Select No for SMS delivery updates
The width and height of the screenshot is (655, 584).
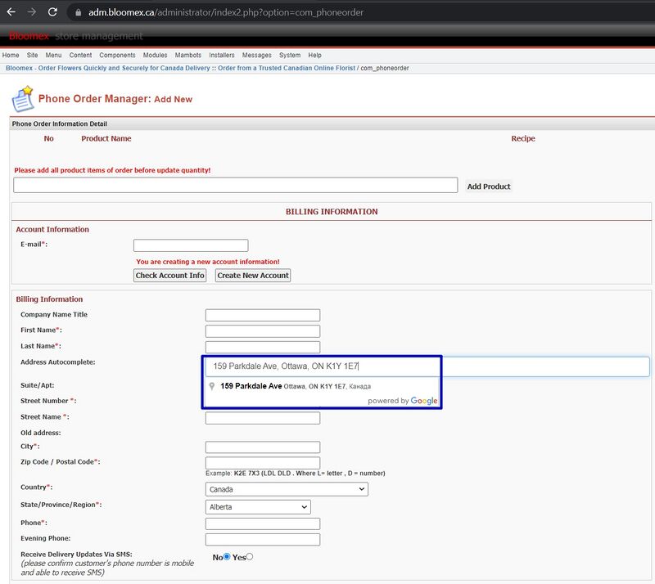227,556
